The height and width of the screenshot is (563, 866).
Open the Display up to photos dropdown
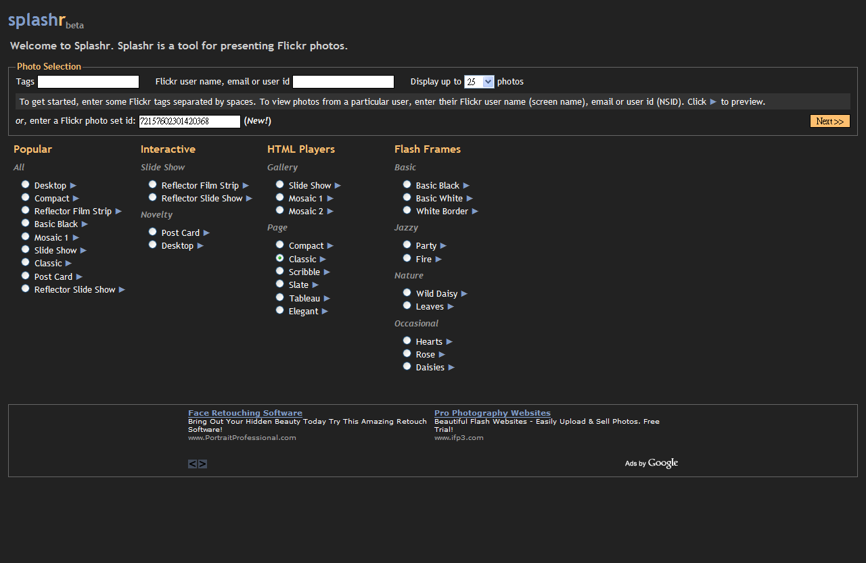tap(479, 82)
